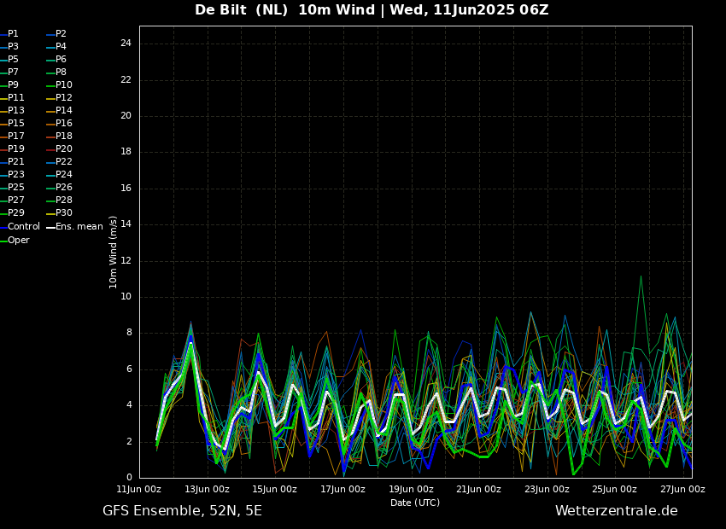
Task: Click the Wetterzentrale.de watermark text
Action: (x=616, y=511)
